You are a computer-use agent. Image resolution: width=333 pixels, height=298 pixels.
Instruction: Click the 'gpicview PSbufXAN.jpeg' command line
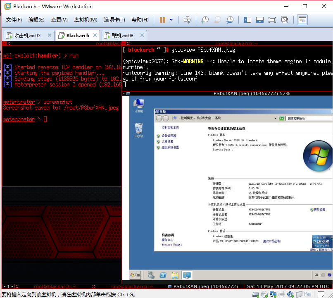point(203,50)
